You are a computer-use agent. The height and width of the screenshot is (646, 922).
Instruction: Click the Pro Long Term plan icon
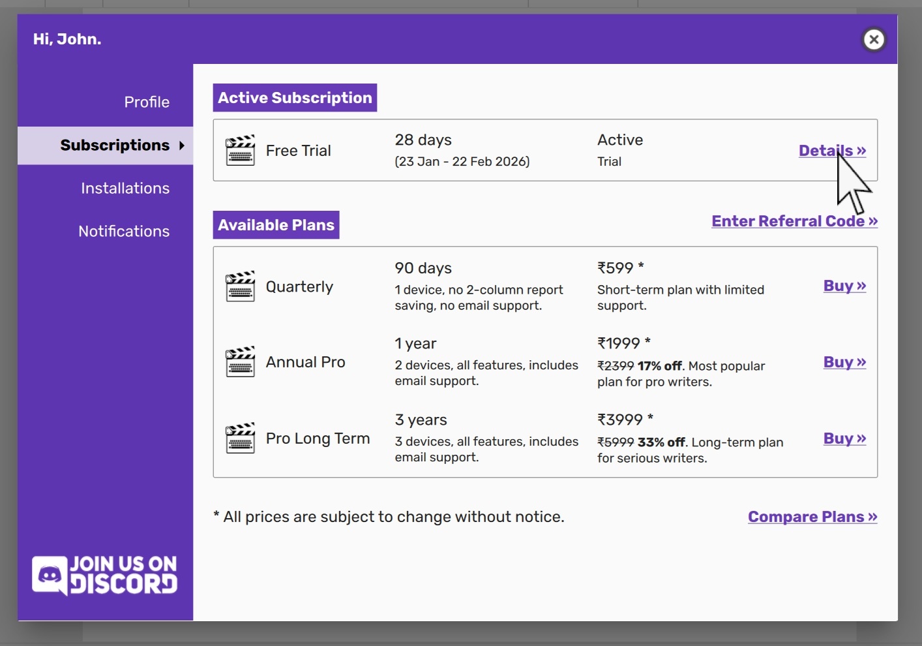240,438
